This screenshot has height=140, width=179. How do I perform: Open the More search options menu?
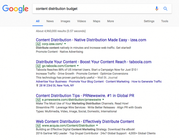point(111,21)
